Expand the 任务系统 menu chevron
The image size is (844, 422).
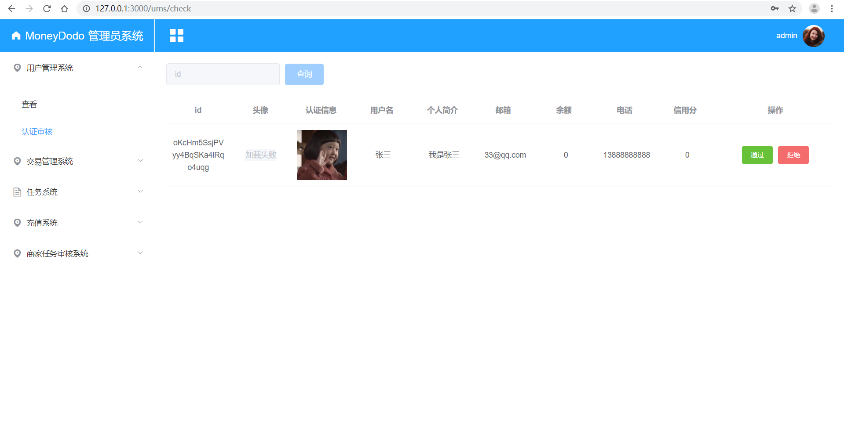pos(140,191)
